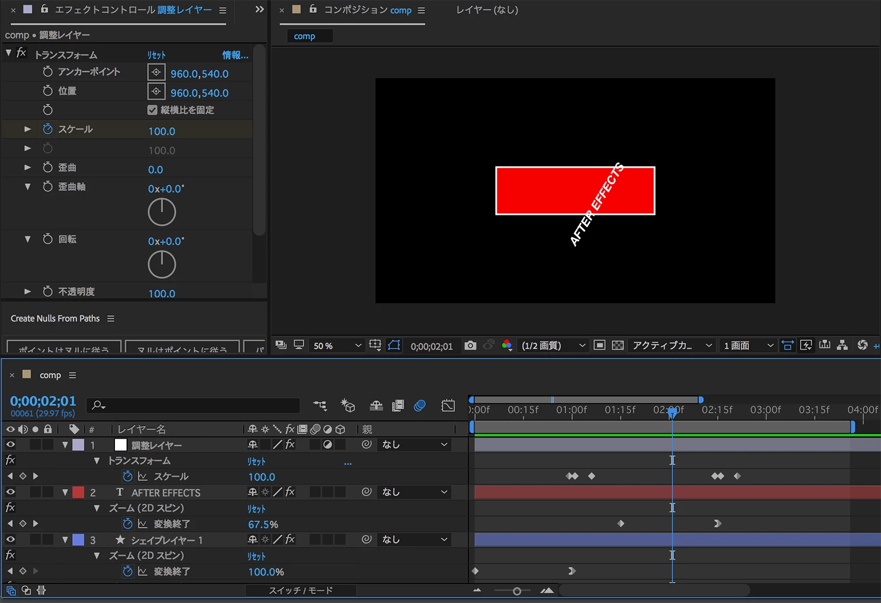Toggle Scale keyframe diamond on layer 1
The image size is (881, 603).
click(x=23, y=476)
